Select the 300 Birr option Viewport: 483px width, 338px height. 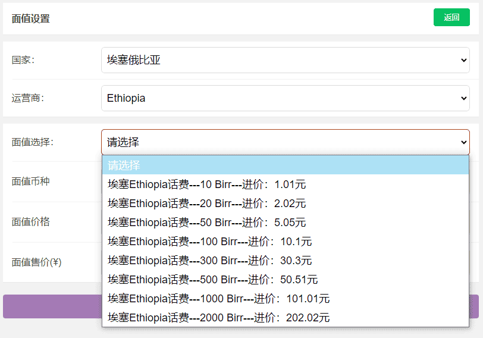[x=209, y=261]
